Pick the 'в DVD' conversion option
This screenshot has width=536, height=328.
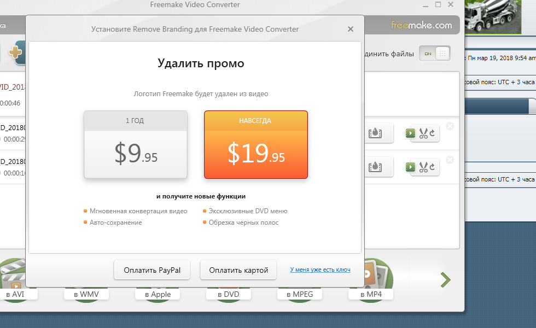(x=229, y=294)
